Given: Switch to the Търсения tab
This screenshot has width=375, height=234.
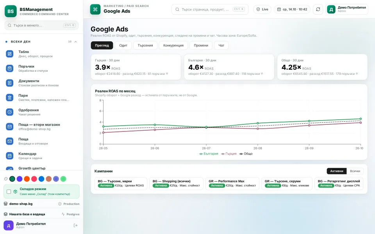Looking at the screenshot, I should point(145,45).
